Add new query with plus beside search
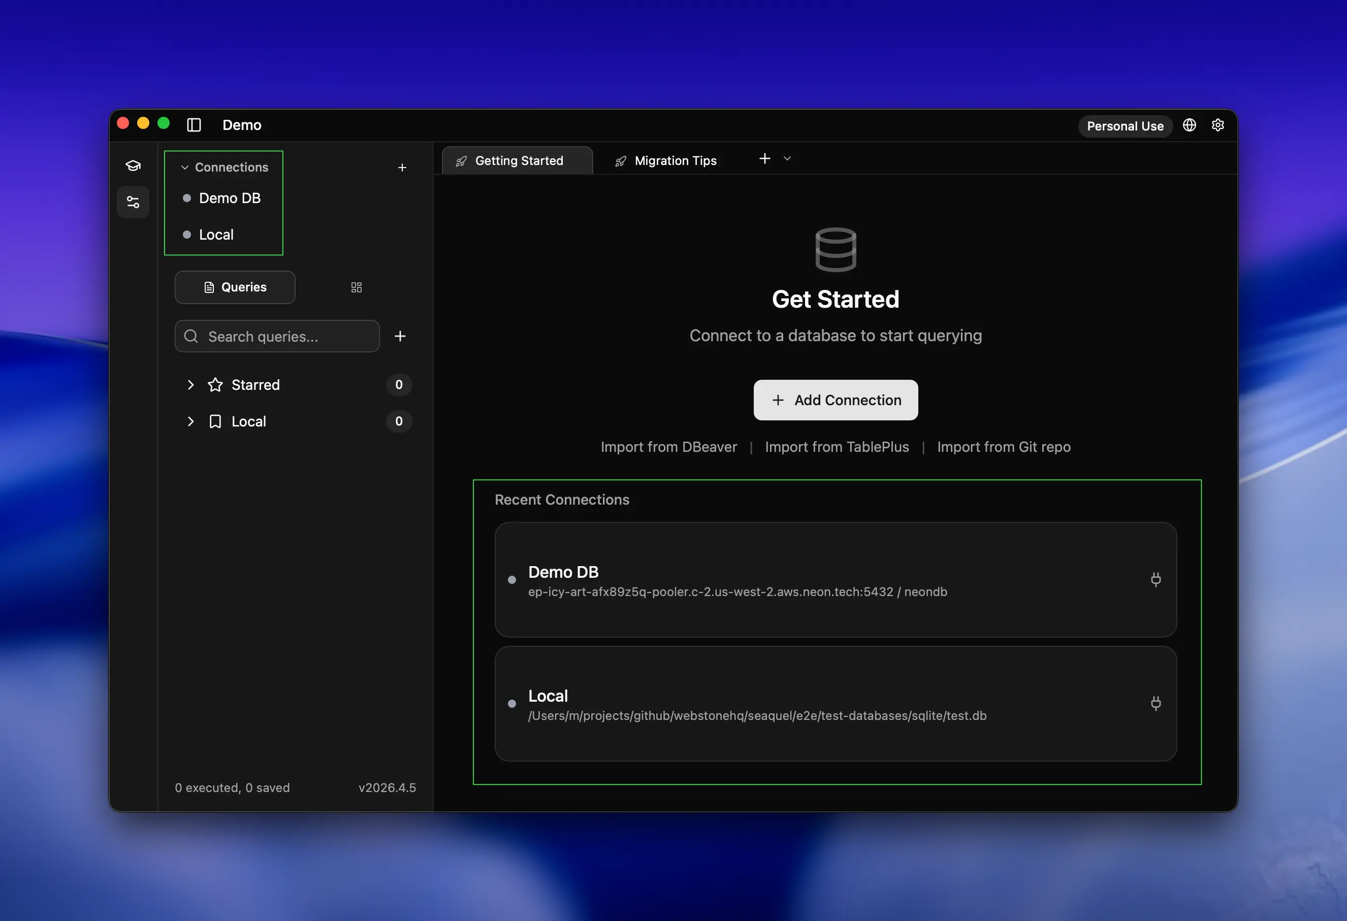This screenshot has height=921, width=1347. [400, 336]
